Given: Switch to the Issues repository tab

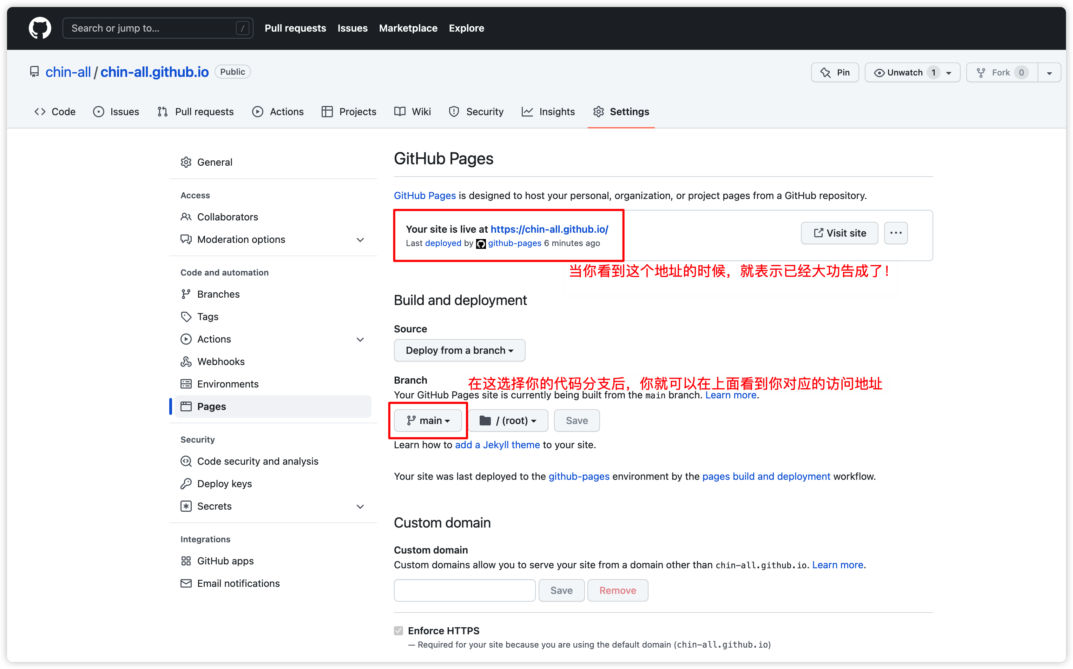Looking at the screenshot, I should coord(116,112).
